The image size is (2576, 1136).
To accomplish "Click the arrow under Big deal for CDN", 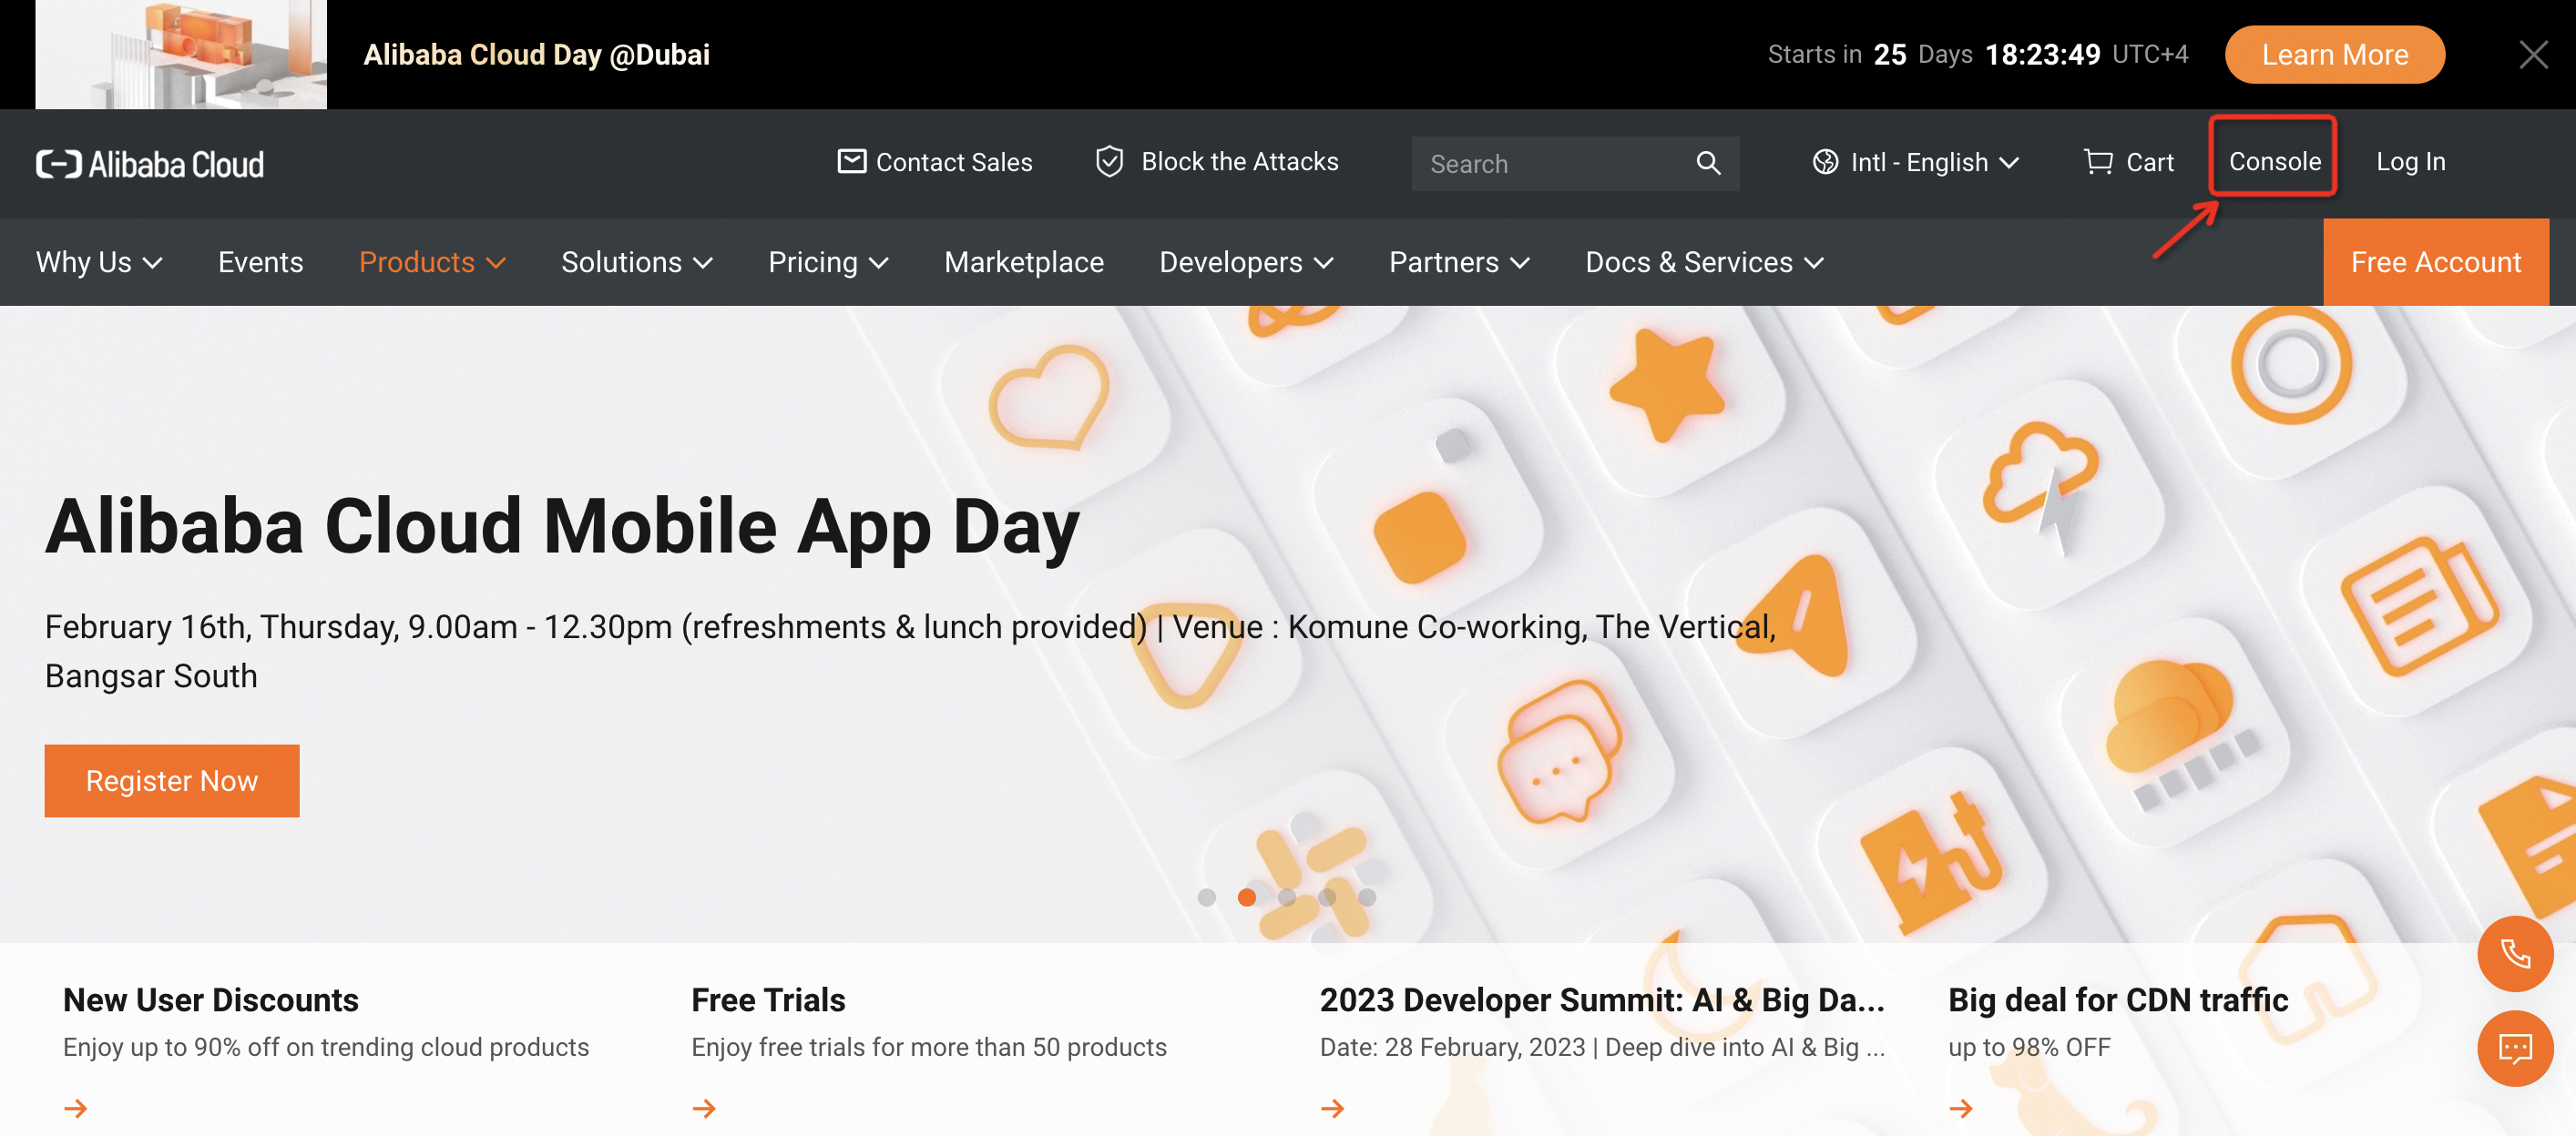I will (x=1961, y=1108).
